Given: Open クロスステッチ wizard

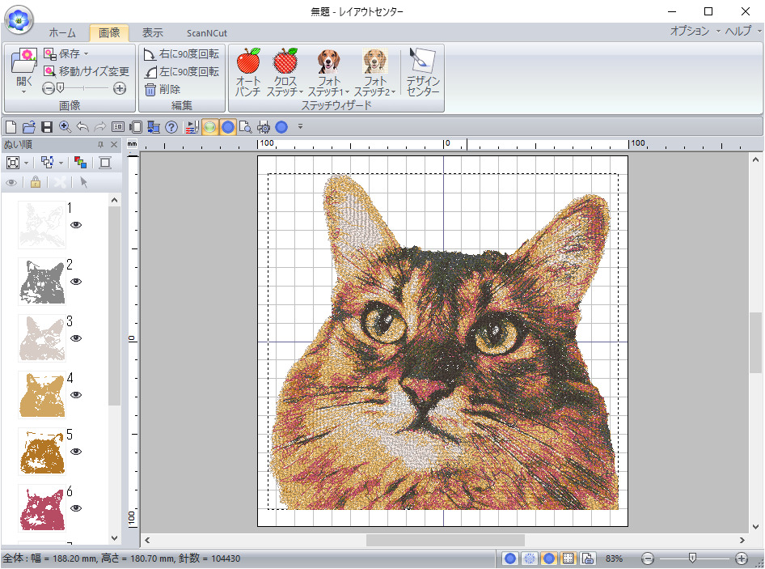Looking at the screenshot, I should click(285, 72).
